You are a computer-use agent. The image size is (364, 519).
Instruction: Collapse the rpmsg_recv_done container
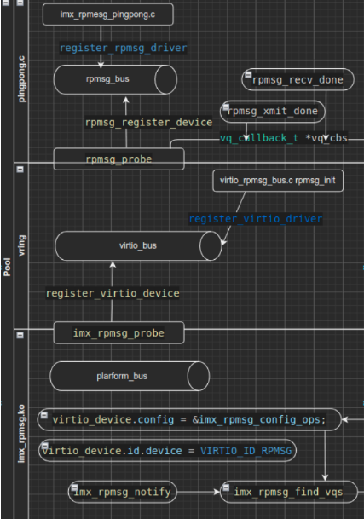click(x=248, y=75)
